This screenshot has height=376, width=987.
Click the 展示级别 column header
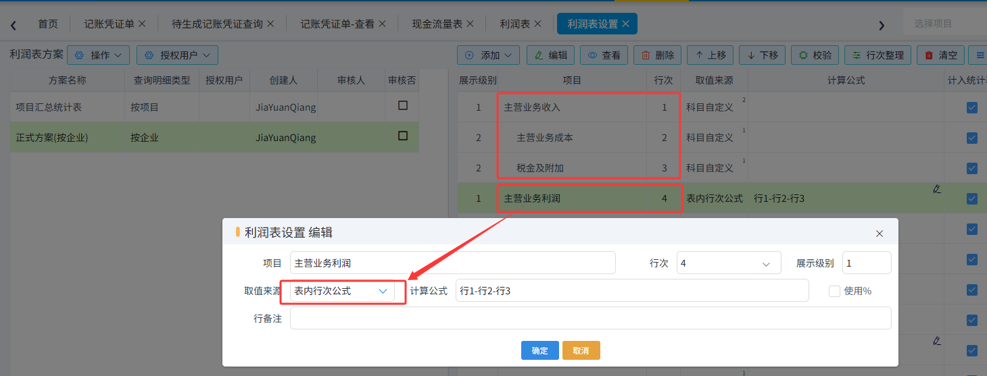pyautogui.click(x=478, y=80)
